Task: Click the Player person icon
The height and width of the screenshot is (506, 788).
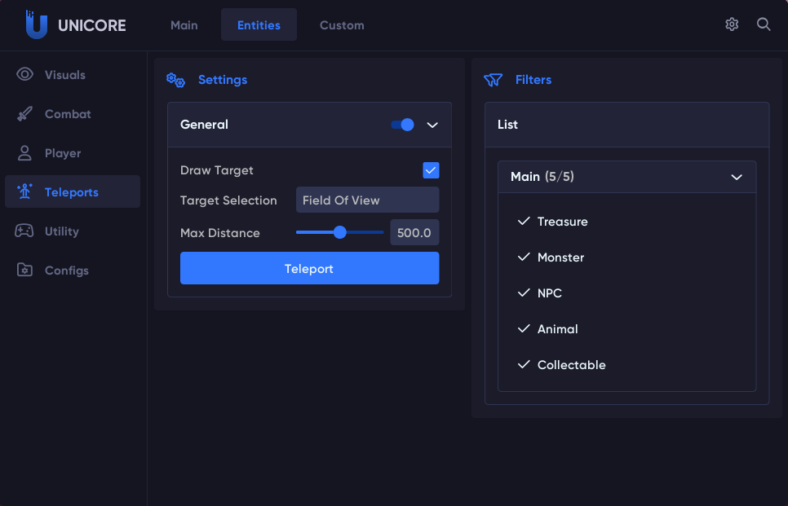Action: (x=24, y=153)
